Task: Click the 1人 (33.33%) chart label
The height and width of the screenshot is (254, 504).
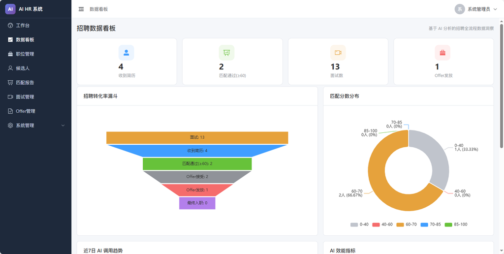Action: 467,150
